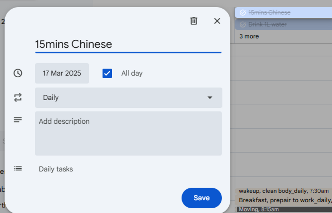
Task: Open the Daily repeat dropdown
Action: [128, 98]
